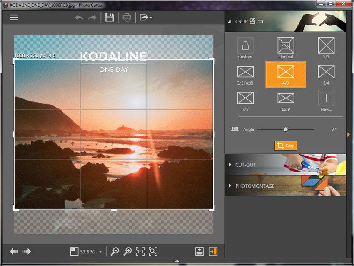Screen dimensions: 354x266
Task: Click the crop frame top-left corner handle
Action: tap(15, 60)
